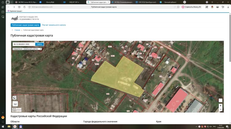The height and width of the screenshot is (129, 231).
Task: Open the Расчет земельного налога tab
Action: 54,25
